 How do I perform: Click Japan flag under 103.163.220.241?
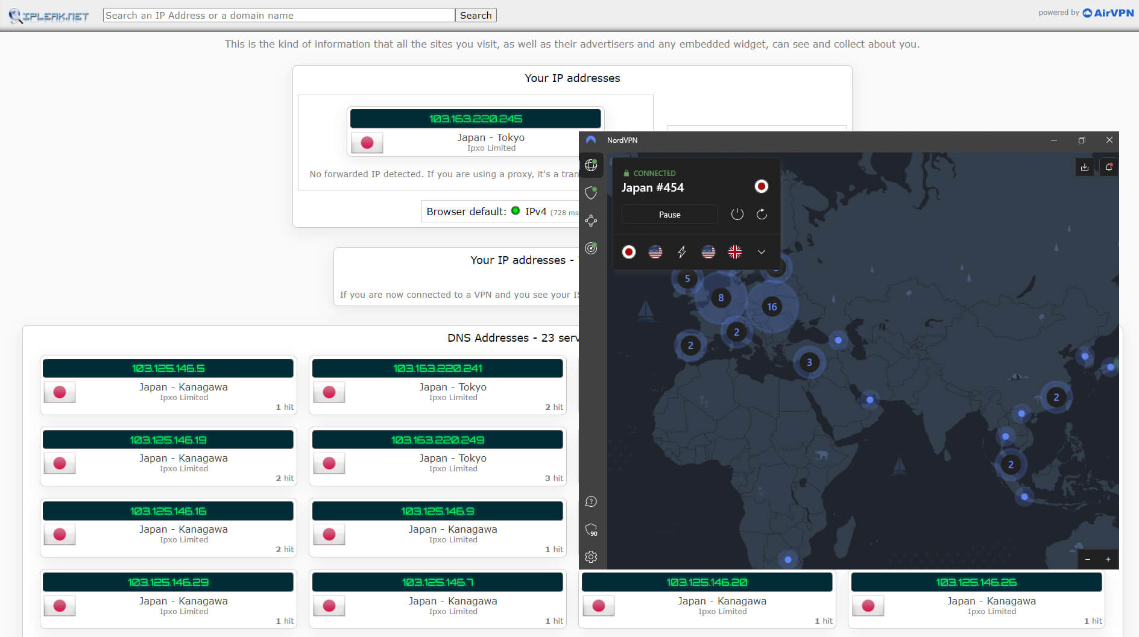pyautogui.click(x=329, y=392)
